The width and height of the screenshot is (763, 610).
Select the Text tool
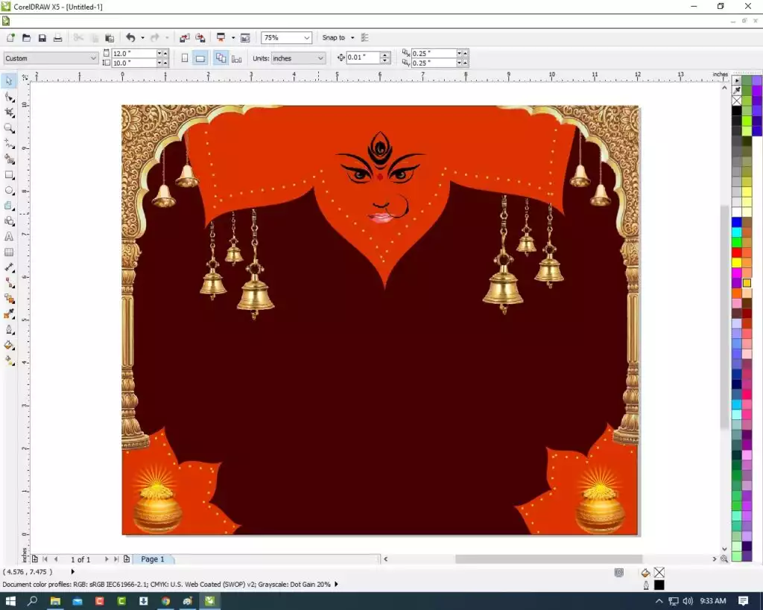point(9,236)
